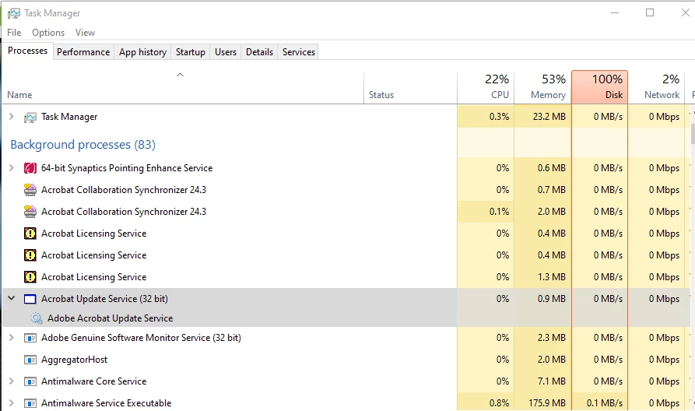Open the View menu
This screenshot has width=695, height=411.
[x=85, y=33]
